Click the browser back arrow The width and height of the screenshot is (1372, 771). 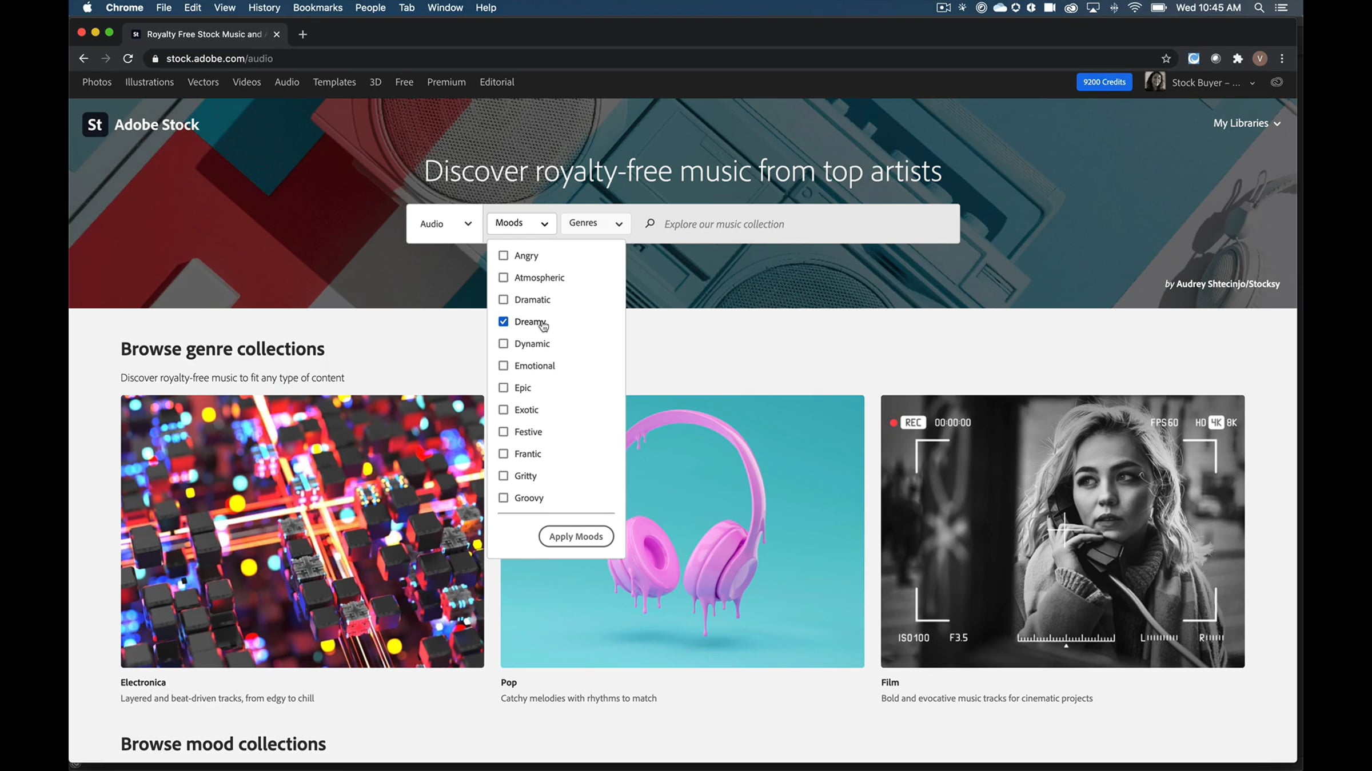(83, 58)
